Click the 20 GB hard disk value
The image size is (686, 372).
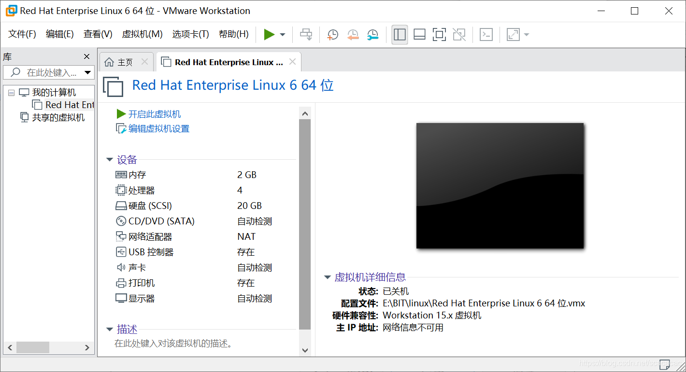[x=249, y=206]
